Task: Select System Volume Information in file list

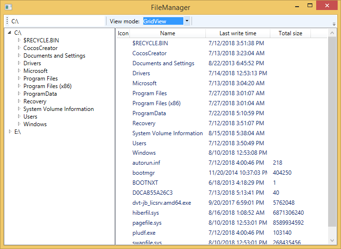Action: (x=222, y=133)
